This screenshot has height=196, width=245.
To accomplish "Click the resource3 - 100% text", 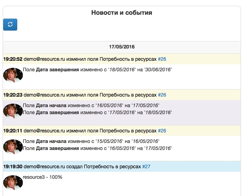I will 43,177.
